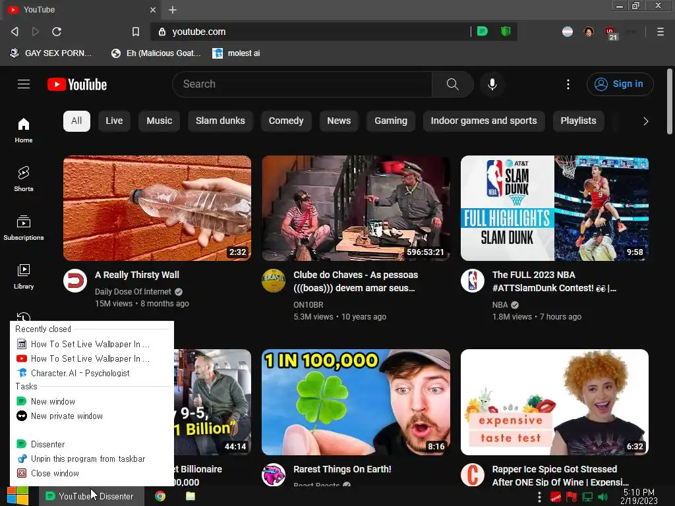Open the YouTube guide hamburger menu

(x=24, y=84)
